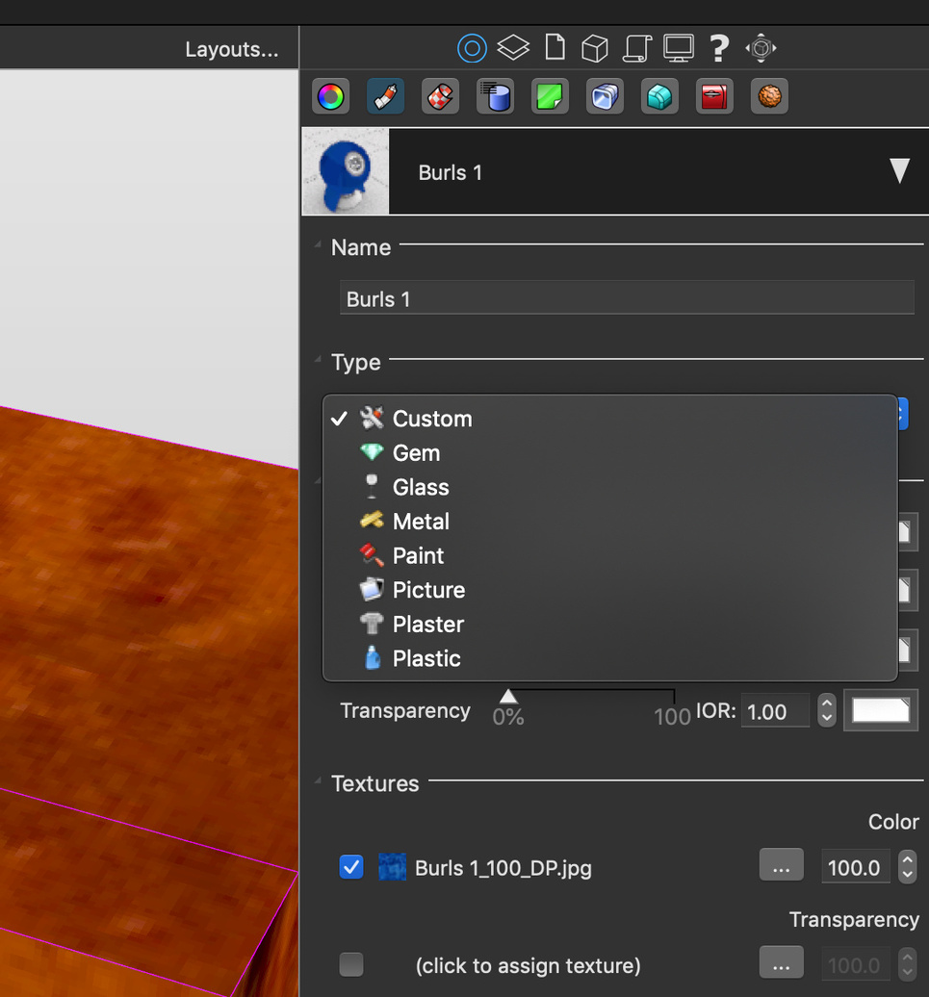929x997 pixels.
Task: Open the scroll-shaped notes panel icon
Action: coord(637,48)
